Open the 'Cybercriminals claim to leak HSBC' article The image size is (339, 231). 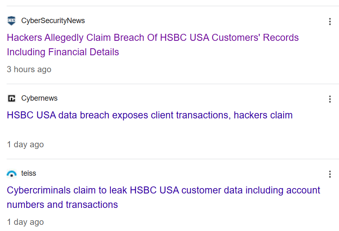click(x=163, y=190)
